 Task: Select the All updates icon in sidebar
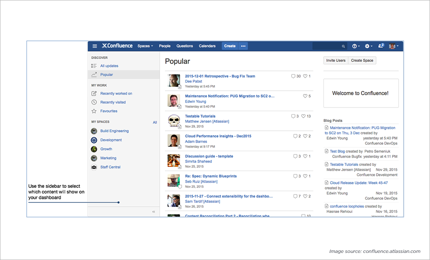pos(94,66)
